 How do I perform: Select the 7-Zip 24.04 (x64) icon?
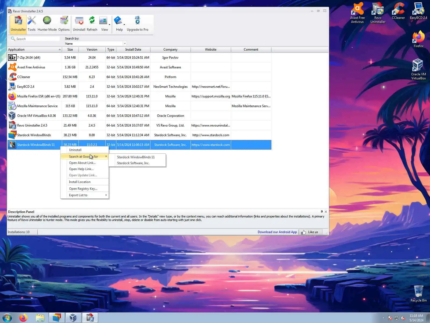pyautogui.click(x=12, y=58)
